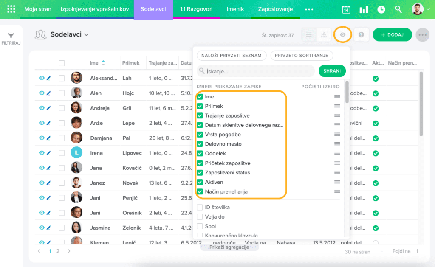Open the apps grid menu

pyautogui.click(x=11, y=9)
